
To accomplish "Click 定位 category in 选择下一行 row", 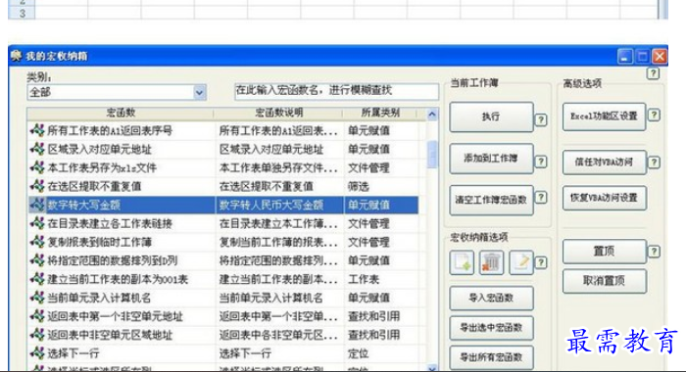I will click(359, 353).
